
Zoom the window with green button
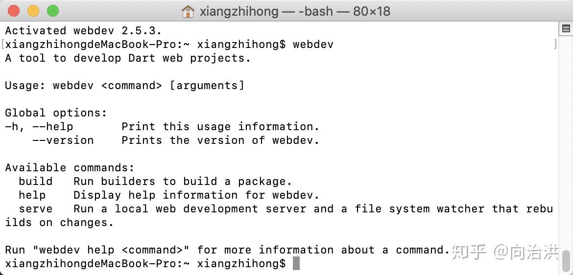click(x=53, y=11)
